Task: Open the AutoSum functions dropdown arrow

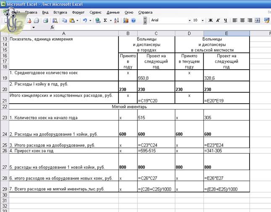Action: point(111,21)
